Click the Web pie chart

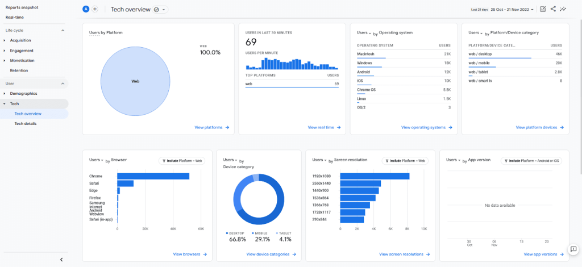coord(135,81)
